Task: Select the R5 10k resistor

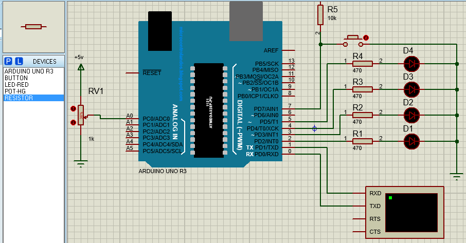Action: [x=320, y=15]
